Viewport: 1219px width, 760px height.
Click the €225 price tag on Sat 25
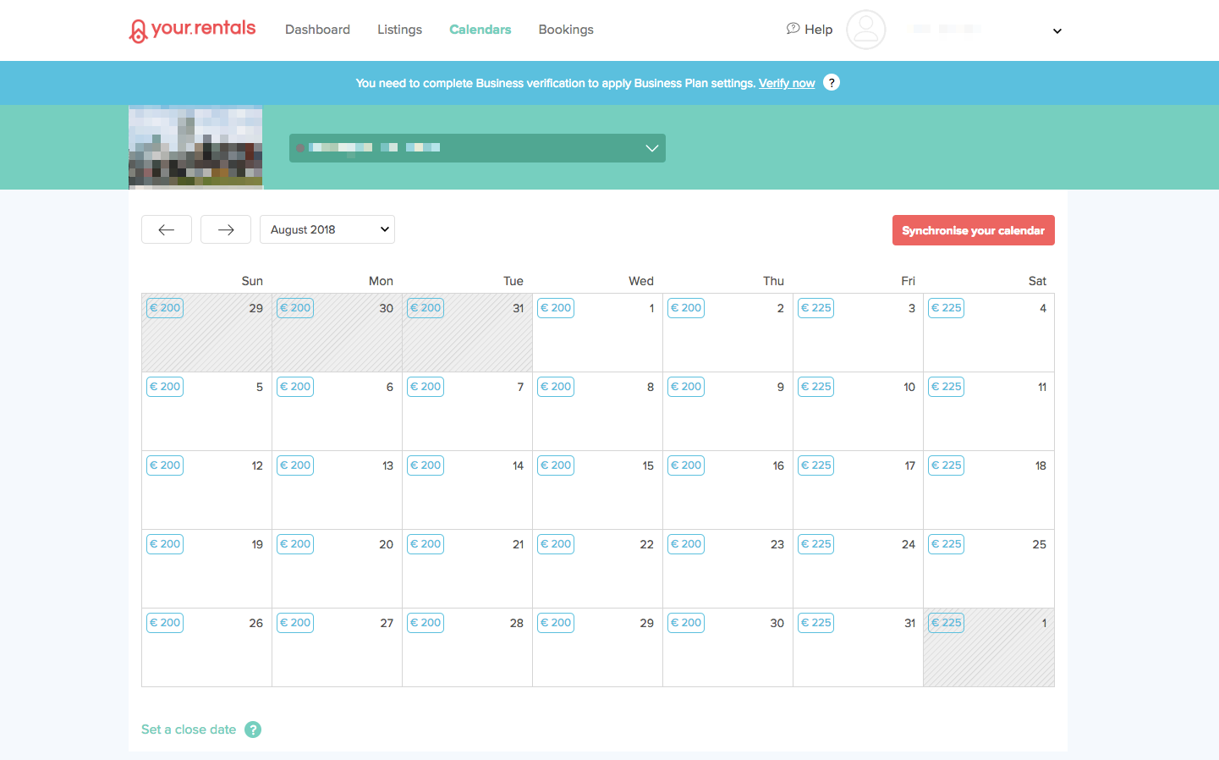[x=947, y=544]
